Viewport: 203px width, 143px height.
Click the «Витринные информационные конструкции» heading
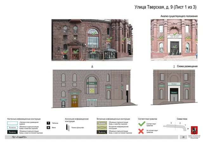[113, 119]
